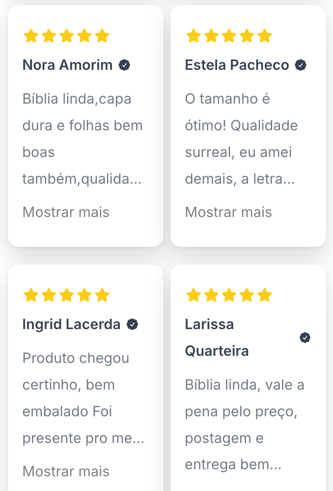
Task: Click the reviewer name Estela Pacheco
Action: [x=237, y=65]
